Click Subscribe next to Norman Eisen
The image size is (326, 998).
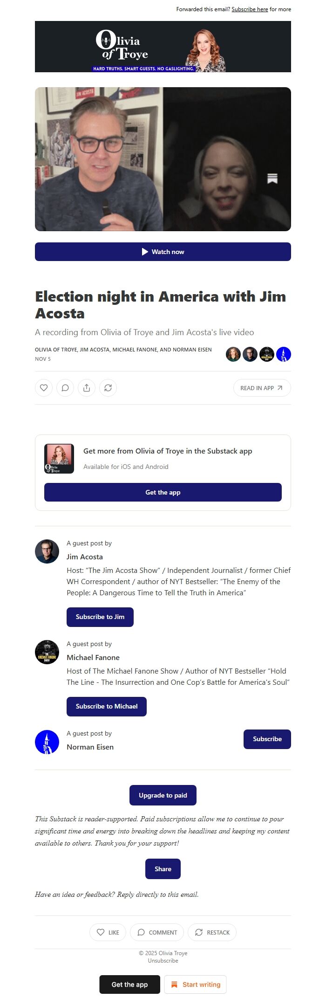[267, 739]
